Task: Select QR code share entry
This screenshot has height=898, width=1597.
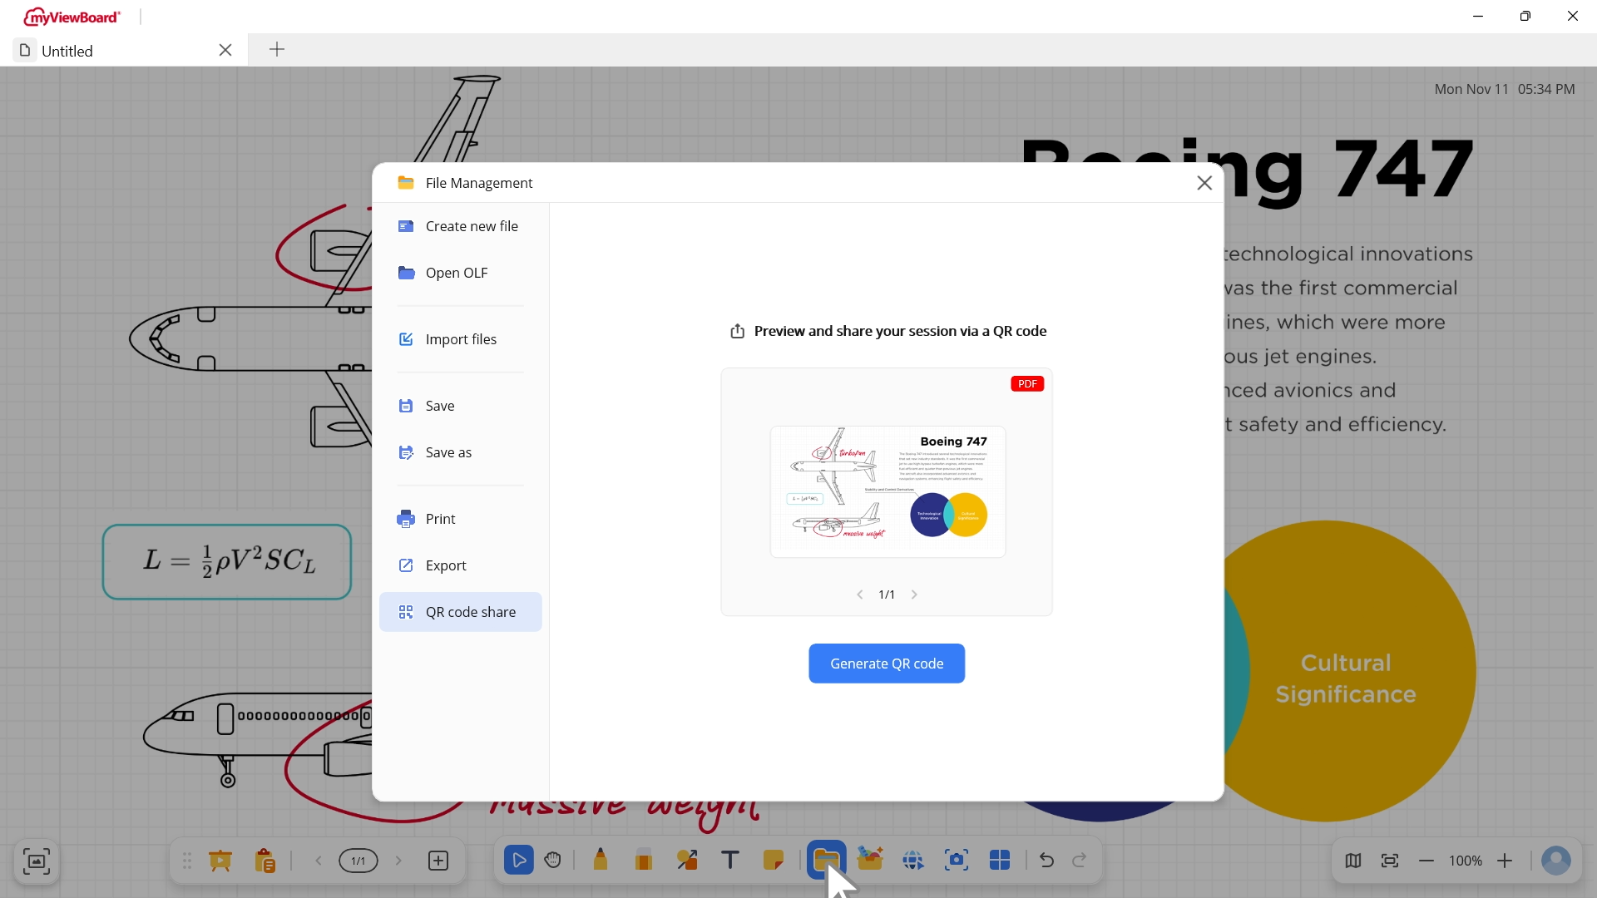Action: [x=460, y=612]
